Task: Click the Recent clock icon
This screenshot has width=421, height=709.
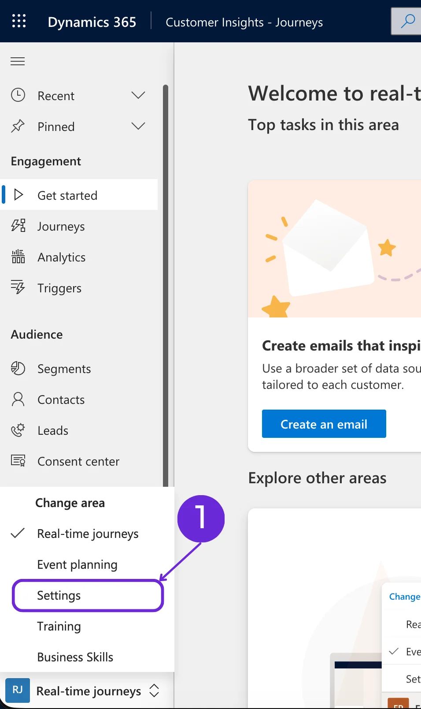Action: (18, 95)
